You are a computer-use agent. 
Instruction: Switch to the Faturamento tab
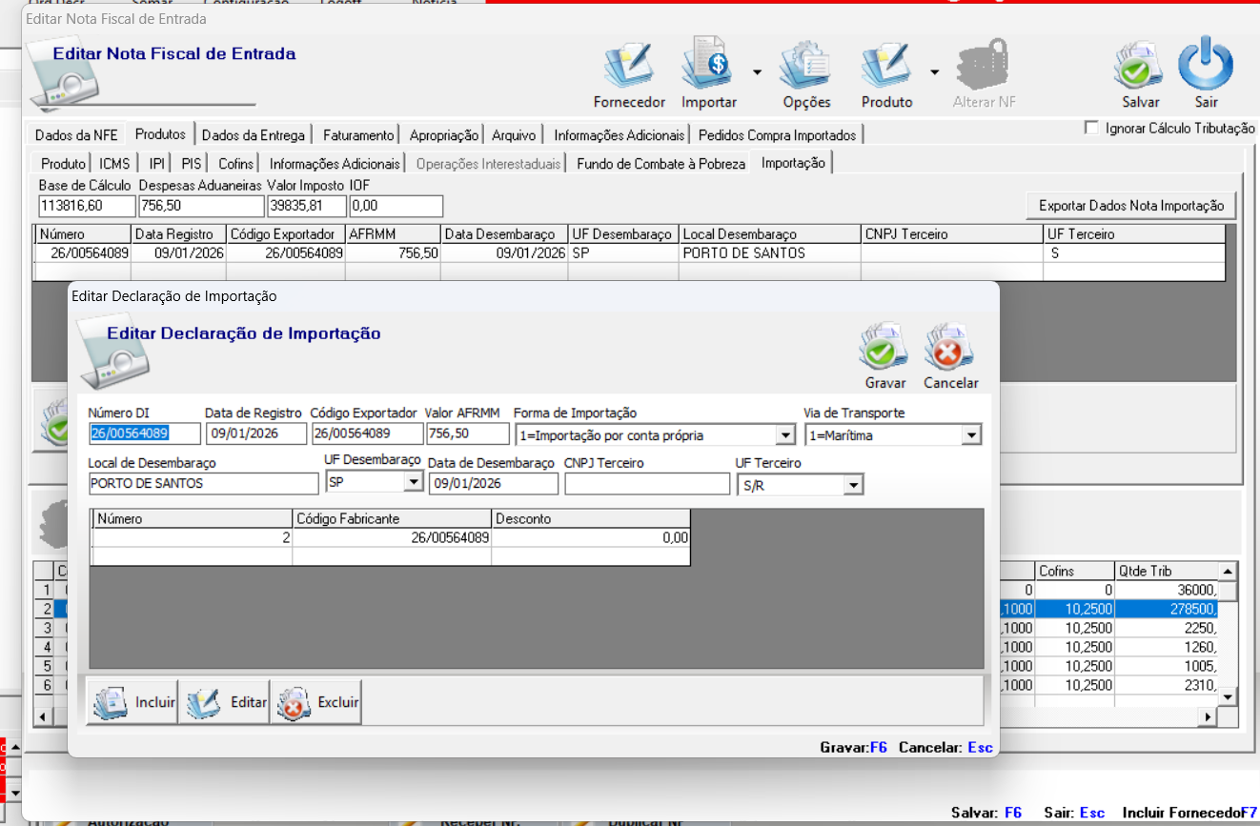point(357,135)
